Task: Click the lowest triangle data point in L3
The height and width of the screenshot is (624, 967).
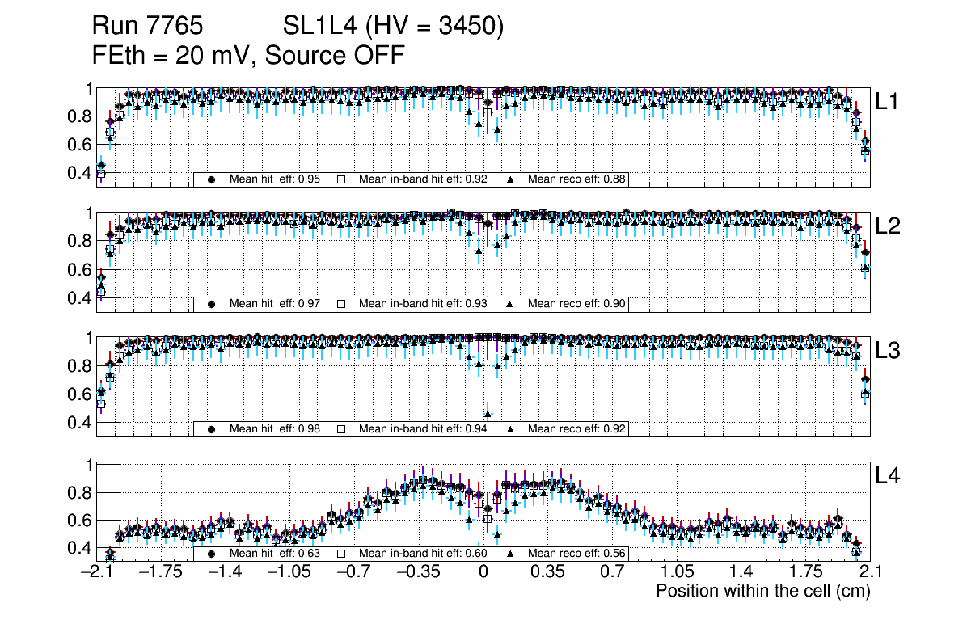Action: 487,415
